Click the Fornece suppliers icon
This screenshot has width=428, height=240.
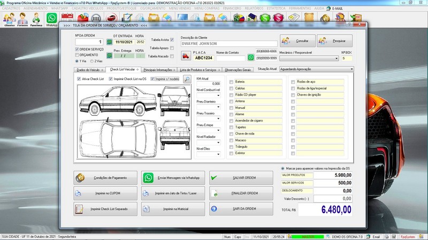point(22,19)
